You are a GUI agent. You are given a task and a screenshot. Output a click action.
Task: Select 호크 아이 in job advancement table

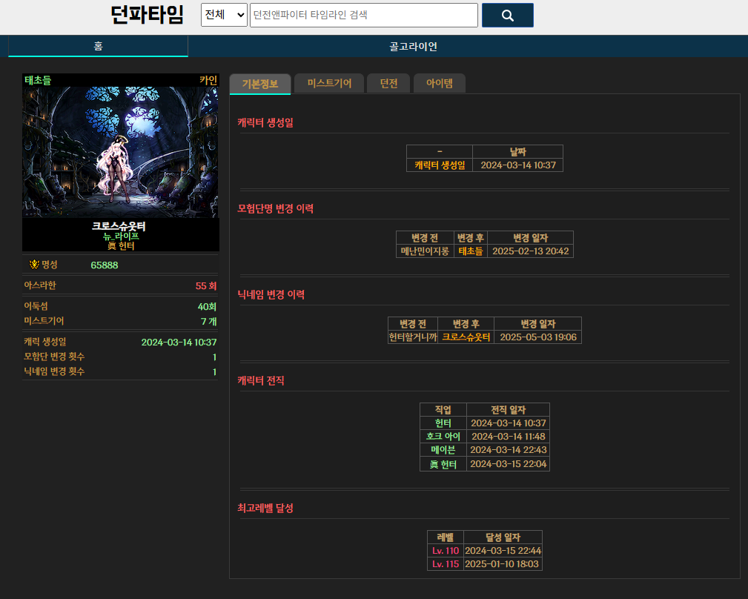pyautogui.click(x=443, y=437)
